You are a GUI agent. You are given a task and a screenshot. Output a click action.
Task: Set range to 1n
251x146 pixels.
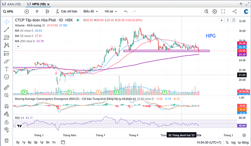pos(54,142)
